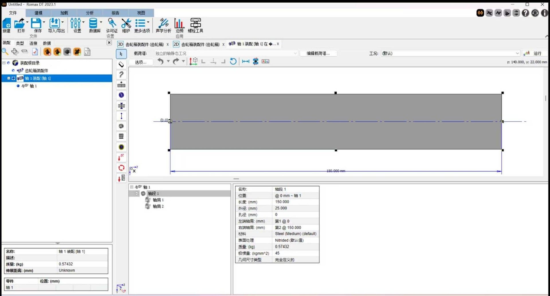Toggle visibility circle for 齿轮箱装配件
Image resolution: width=550 pixels, height=296 pixels.
pos(13,71)
